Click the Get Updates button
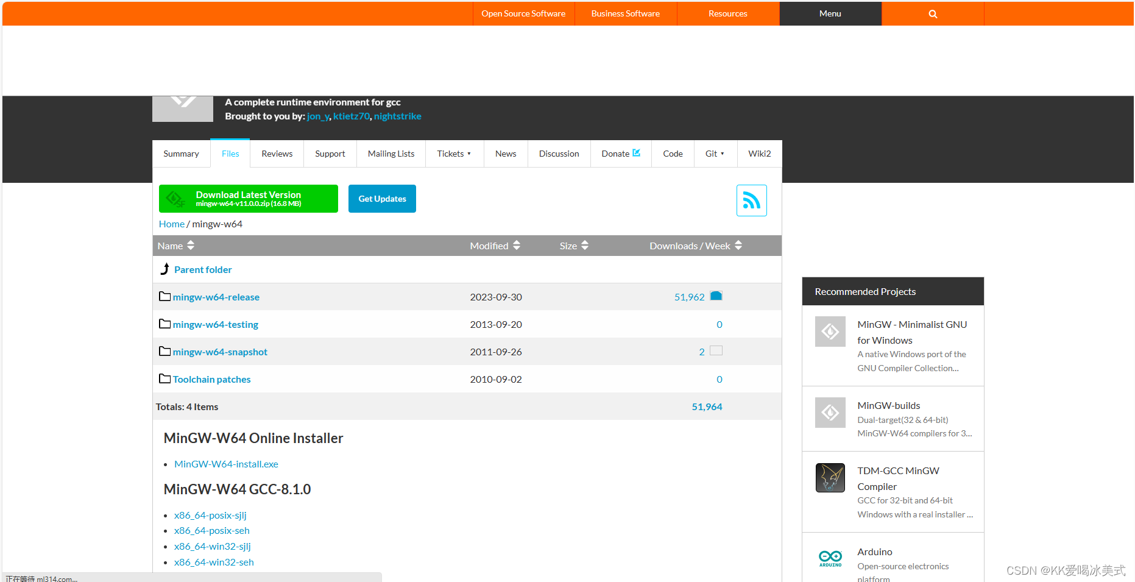Viewport: 1135px width, 582px height. click(382, 199)
